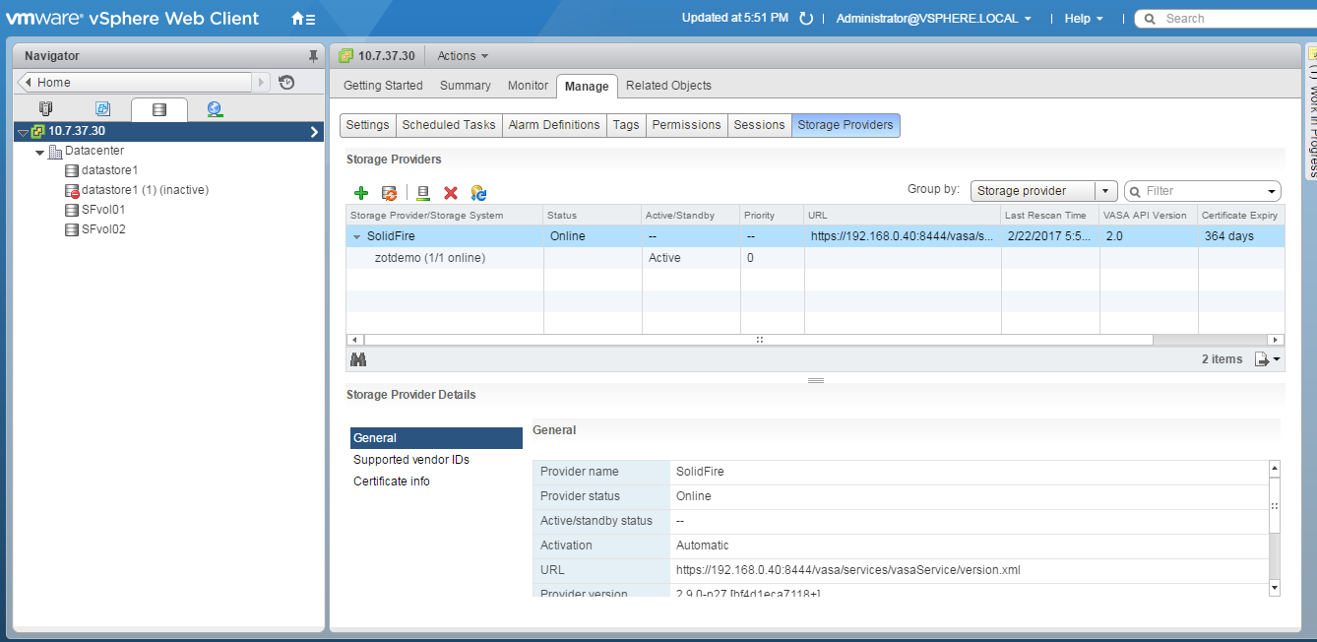Synchronize storage providers using the orange icon
Viewport: 1317px width, 642px height.
click(x=389, y=193)
